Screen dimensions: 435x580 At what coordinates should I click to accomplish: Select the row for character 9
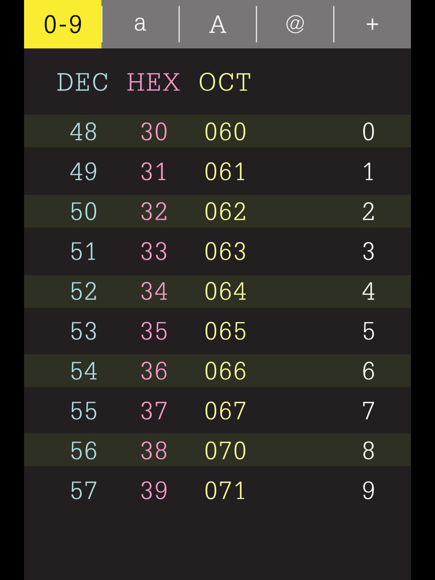[x=217, y=491]
